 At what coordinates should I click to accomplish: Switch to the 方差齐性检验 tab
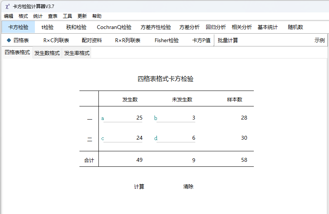[156, 27]
